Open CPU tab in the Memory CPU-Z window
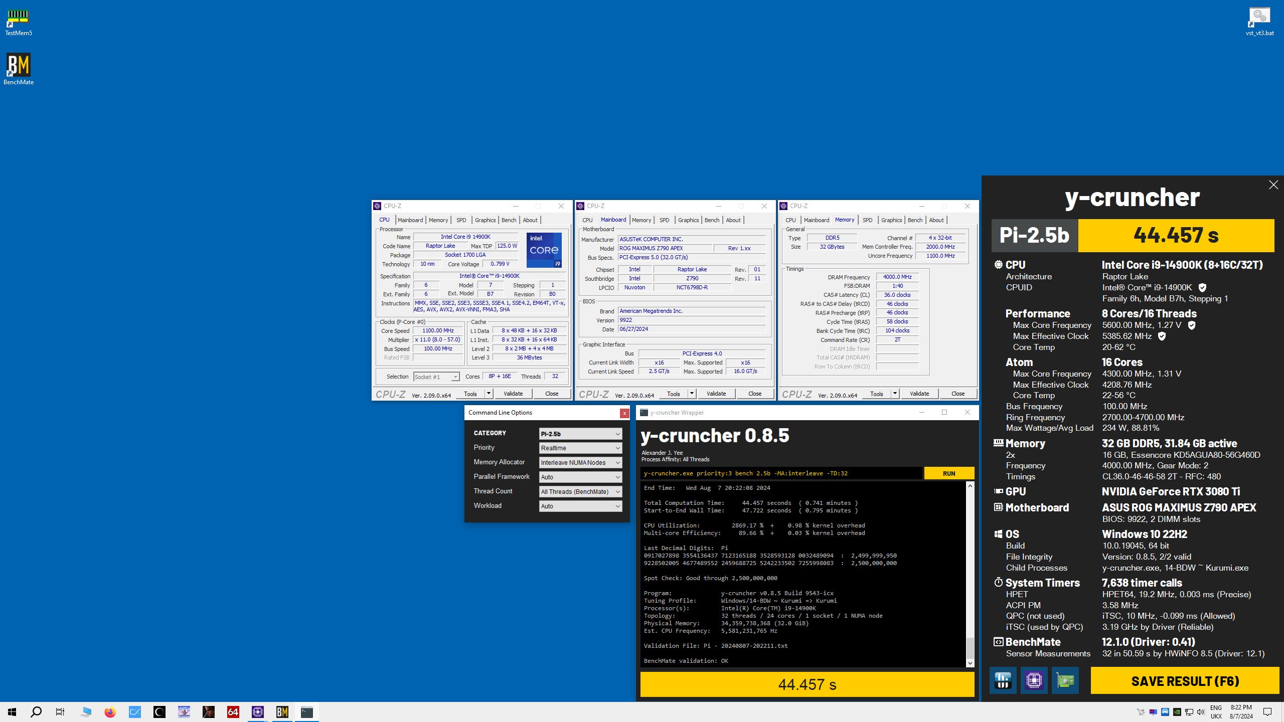The height and width of the screenshot is (722, 1284). (x=790, y=220)
